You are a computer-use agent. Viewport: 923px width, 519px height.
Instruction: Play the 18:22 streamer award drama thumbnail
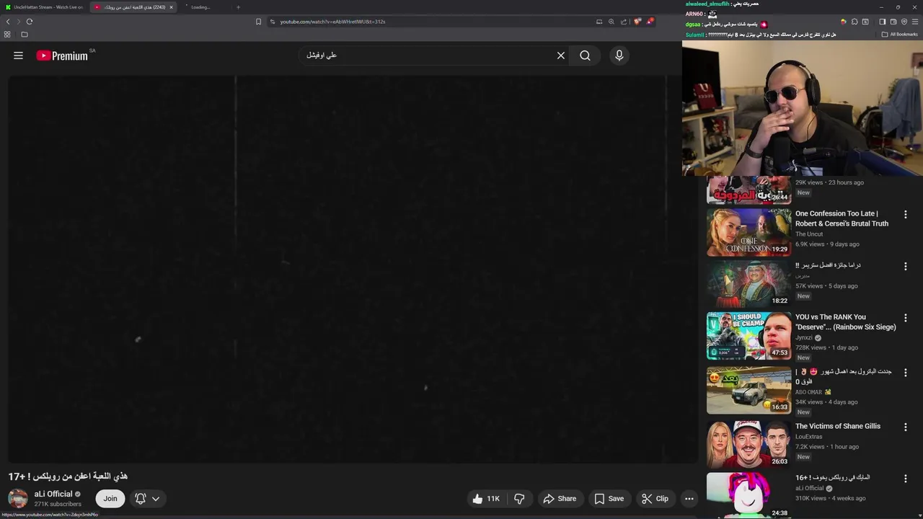pos(748,283)
